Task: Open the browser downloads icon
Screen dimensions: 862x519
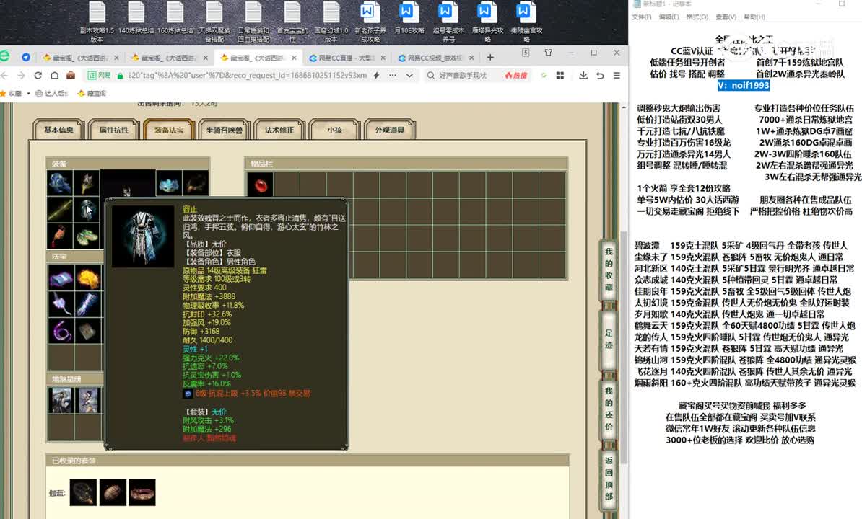Action: point(583,75)
